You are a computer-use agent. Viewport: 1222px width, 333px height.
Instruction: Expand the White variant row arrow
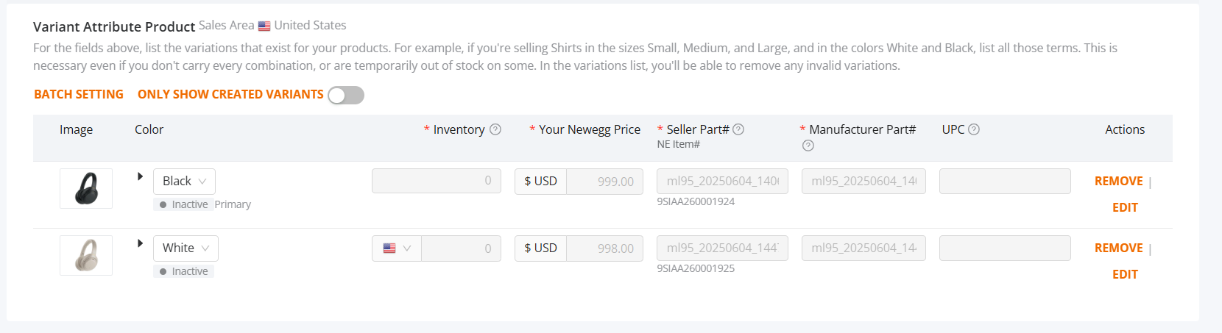[x=140, y=243]
